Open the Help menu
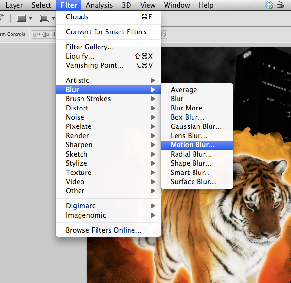 pos(206,5)
